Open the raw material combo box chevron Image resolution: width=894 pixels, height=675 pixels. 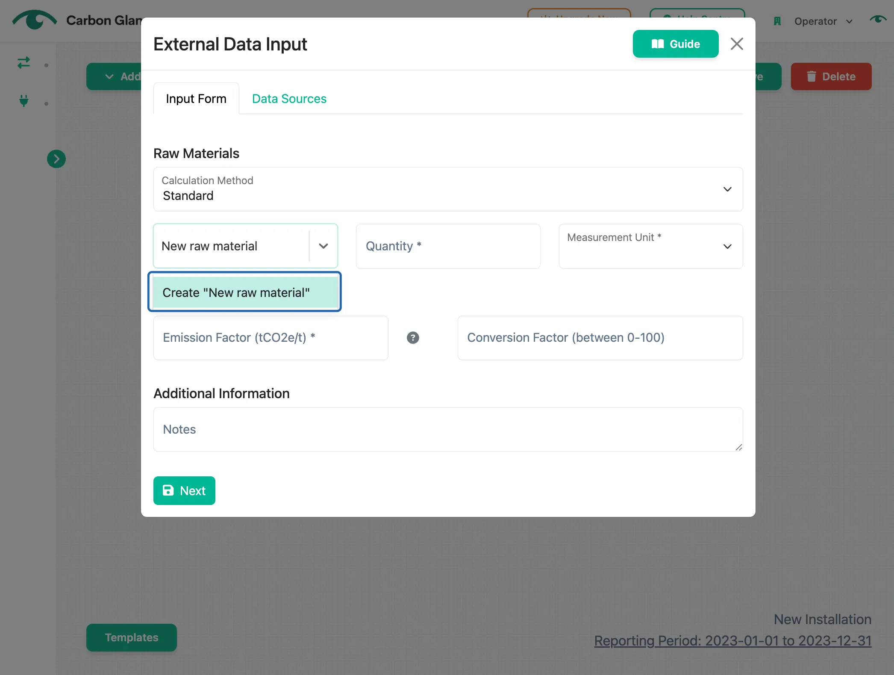323,246
